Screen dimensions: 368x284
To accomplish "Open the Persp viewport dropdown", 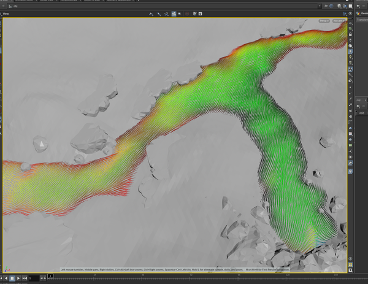I will [324, 21].
